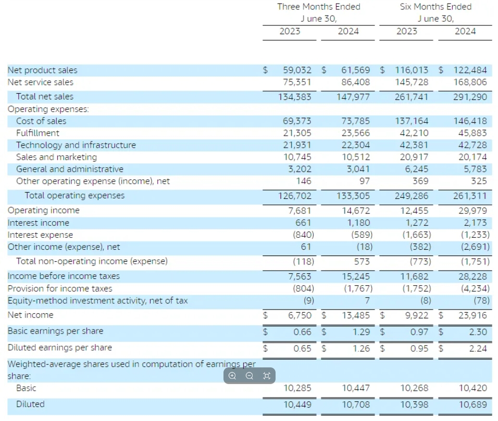Click the zoom in magnifier icon

(232, 376)
